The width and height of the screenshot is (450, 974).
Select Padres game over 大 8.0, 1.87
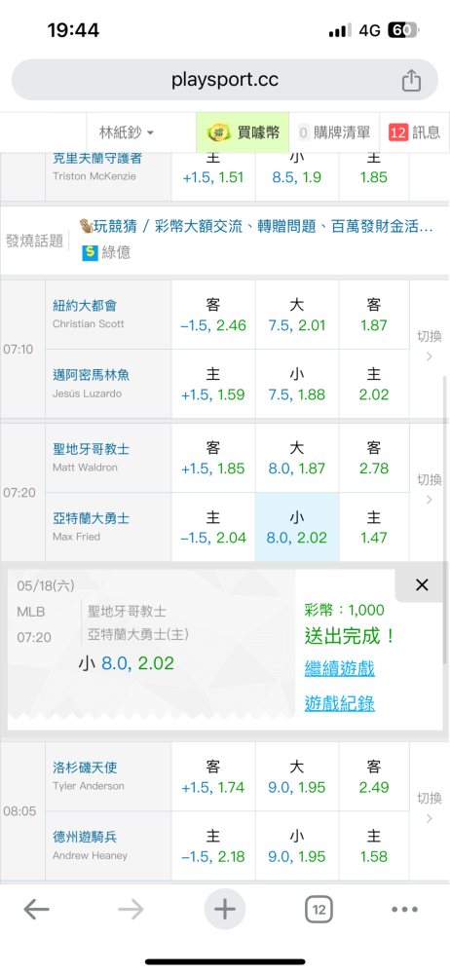pyautogui.click(x=296, y=458)
